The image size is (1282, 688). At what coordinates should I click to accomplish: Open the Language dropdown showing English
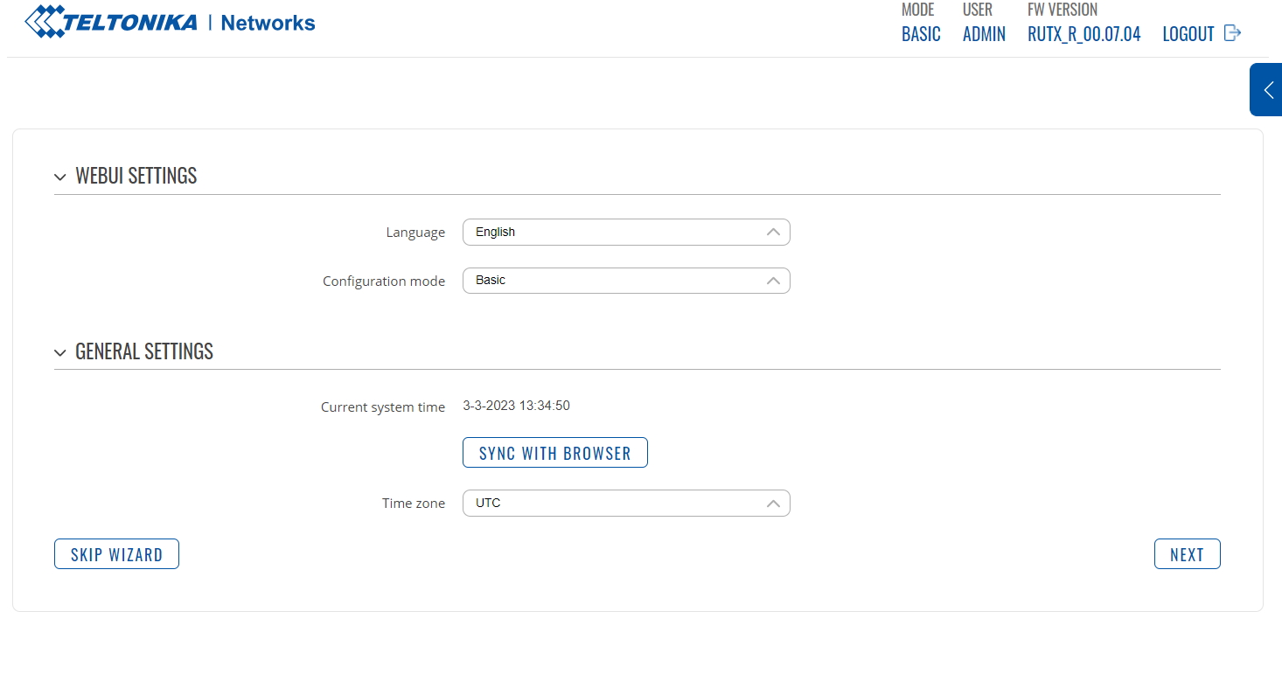click(x=612, y=233)
